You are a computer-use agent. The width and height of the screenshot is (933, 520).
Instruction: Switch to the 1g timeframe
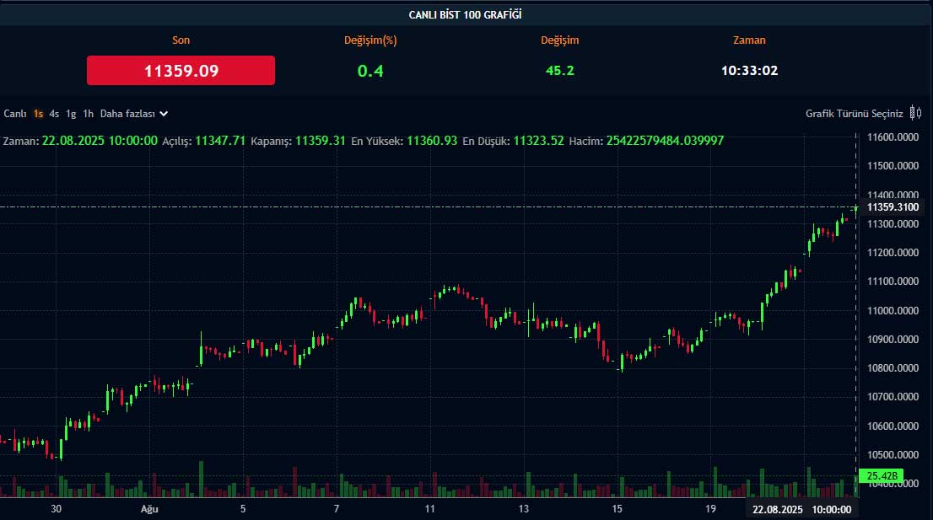pos(71,114)
